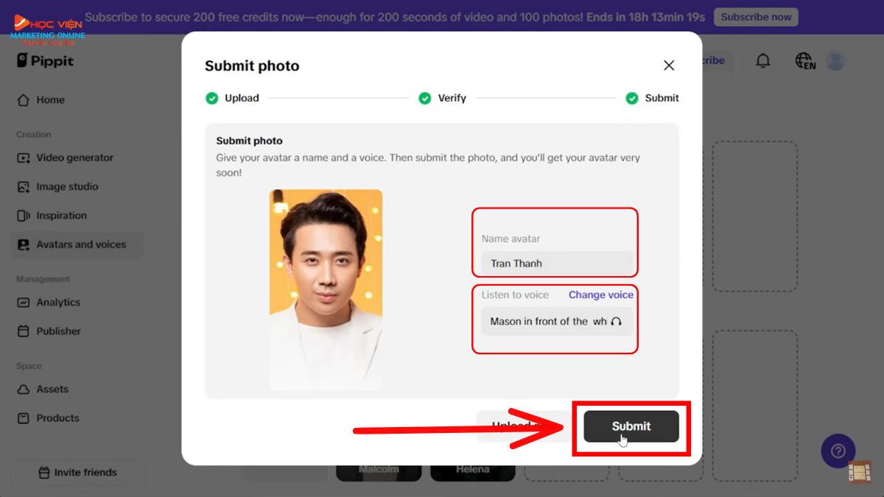This screenshot has width=884, height=497.
Task: Click the Avatars and voices icon
Action: click(x=24, y=244)
